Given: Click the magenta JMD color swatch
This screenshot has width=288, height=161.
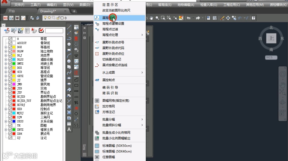Looking at the screenshot, I should coord(14,84).
